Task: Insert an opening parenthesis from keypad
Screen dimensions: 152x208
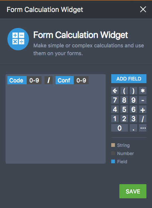Action: (124, 91)
